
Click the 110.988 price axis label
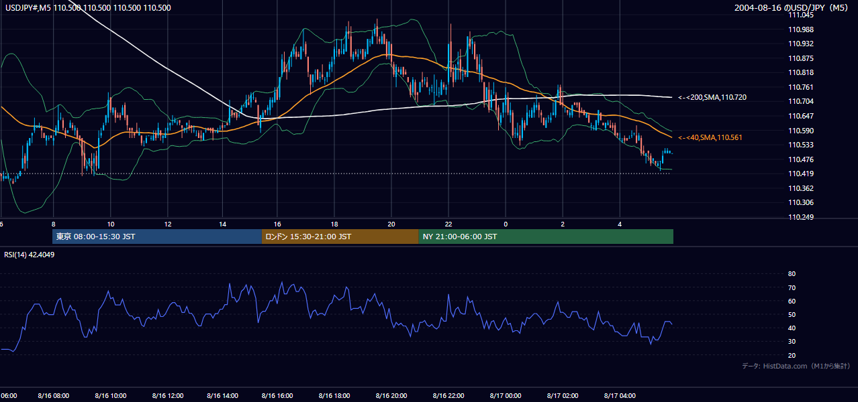tap(802, 29)
